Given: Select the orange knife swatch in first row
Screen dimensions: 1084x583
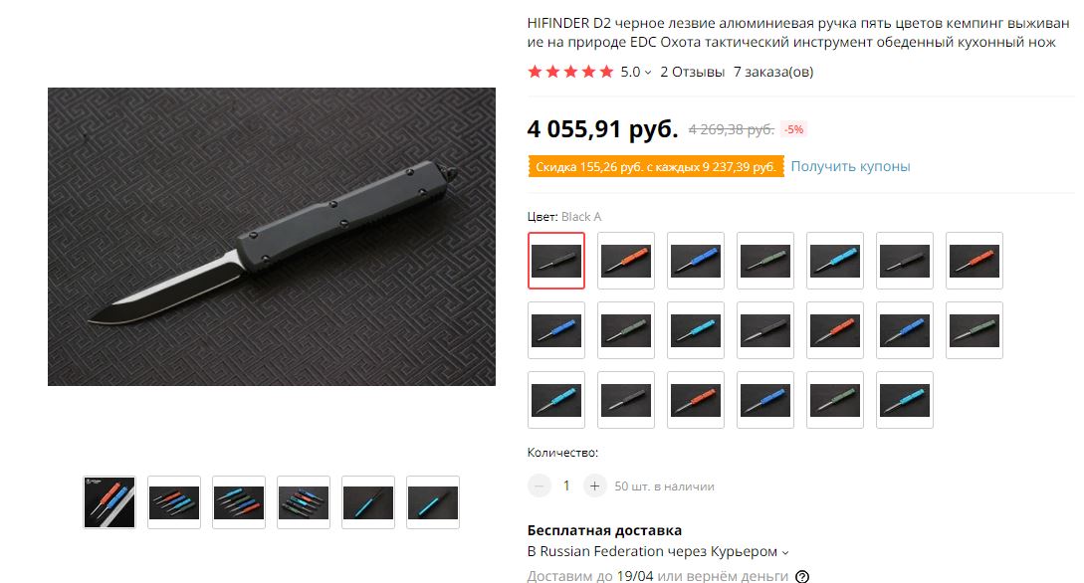Looking at the screenshot, I should 626,261.
